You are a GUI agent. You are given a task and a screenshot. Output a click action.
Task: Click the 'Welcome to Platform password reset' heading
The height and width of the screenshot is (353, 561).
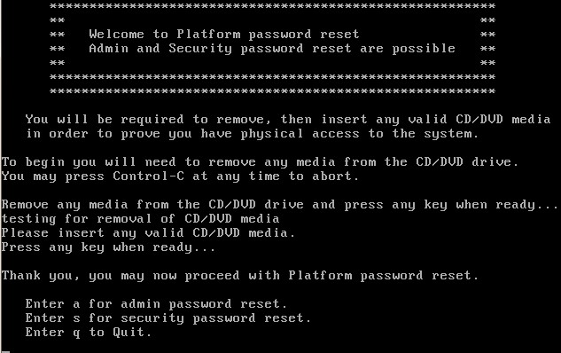click(224, 35)
